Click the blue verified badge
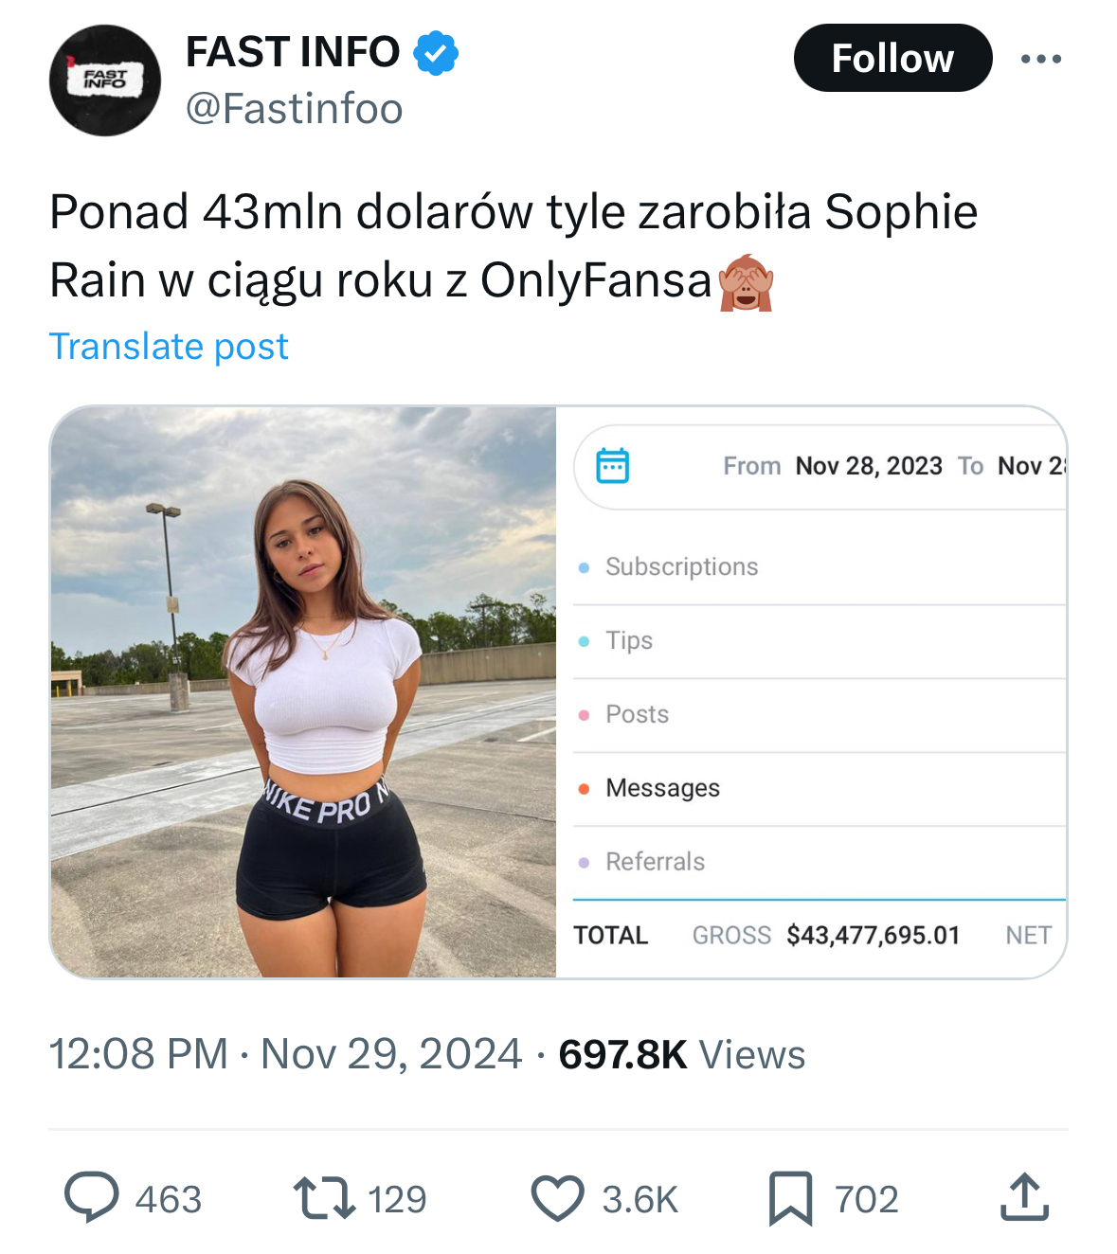Screen dimensions: 1117x1254 [436, 53]
